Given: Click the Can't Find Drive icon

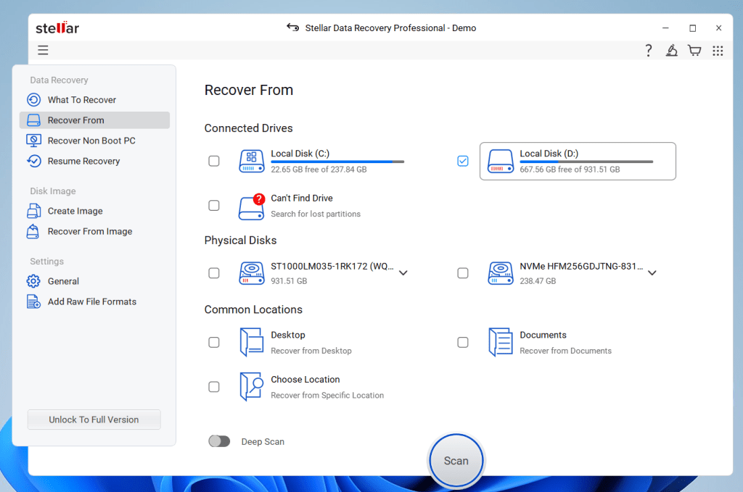Looking at the screenshot, I should coord(252,207).
